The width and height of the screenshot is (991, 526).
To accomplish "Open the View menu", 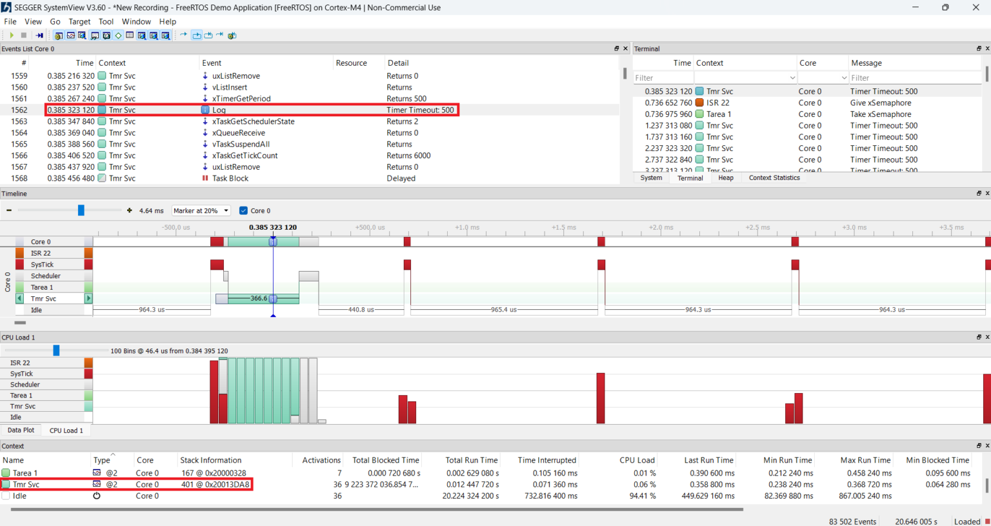I will 33,21.
